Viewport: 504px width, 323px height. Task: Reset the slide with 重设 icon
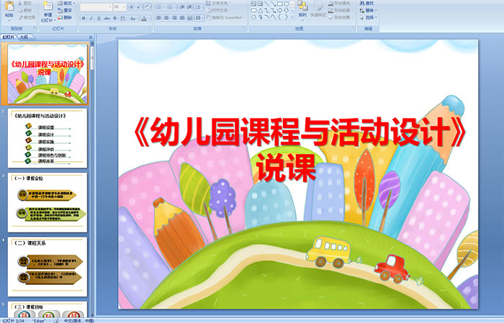(x=60, y=10)
